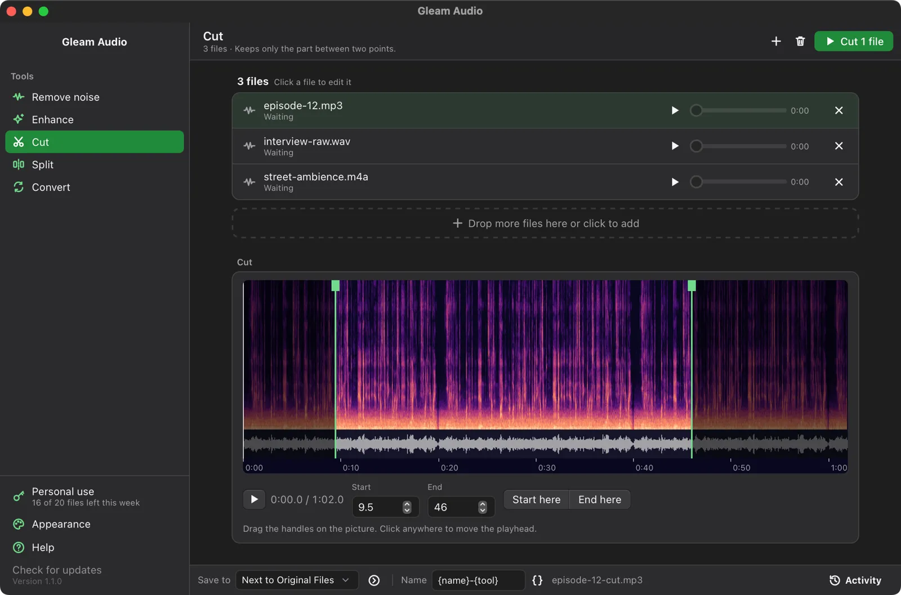
Task: Click the drop more files area
Action: [545, 223]
